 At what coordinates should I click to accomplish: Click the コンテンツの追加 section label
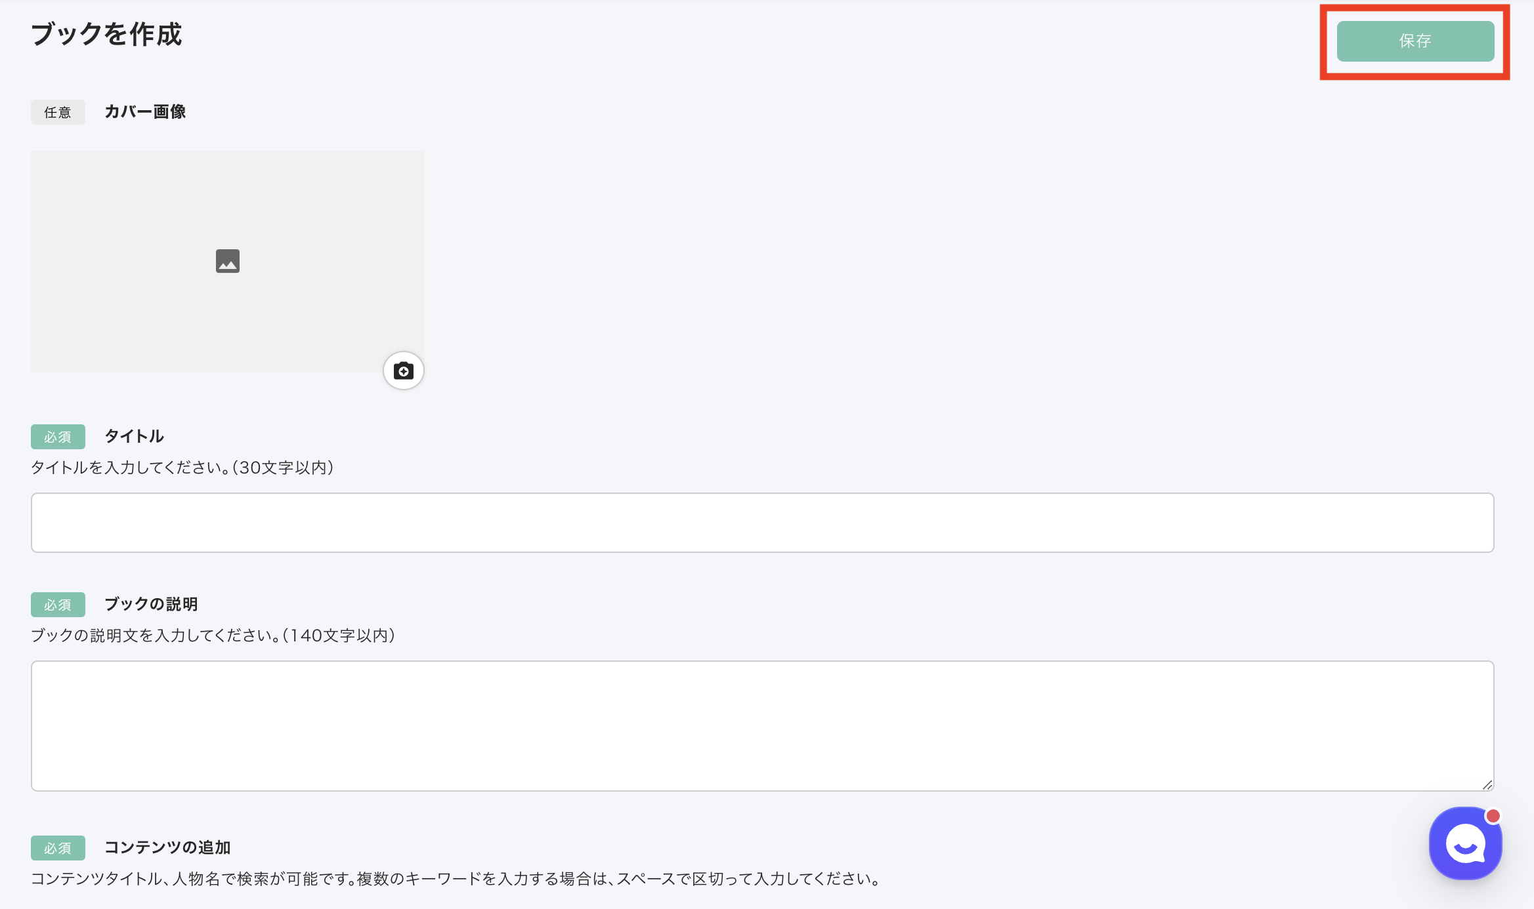pyautogui.click(x=167, y=847)
